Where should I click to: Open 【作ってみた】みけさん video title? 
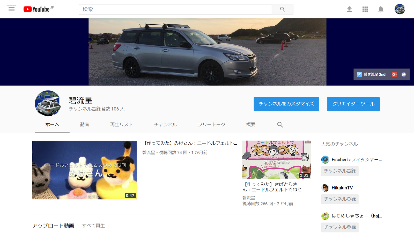coord(190,143)
